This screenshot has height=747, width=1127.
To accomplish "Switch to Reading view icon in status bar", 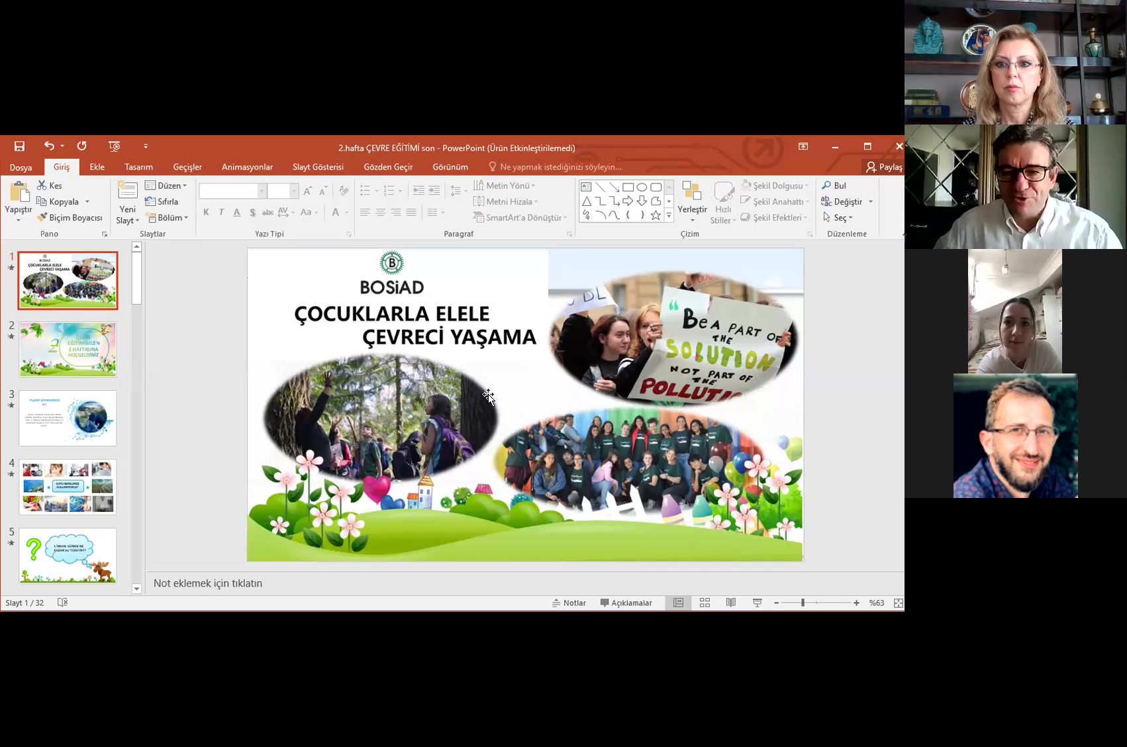I will [x=731, y=603].
